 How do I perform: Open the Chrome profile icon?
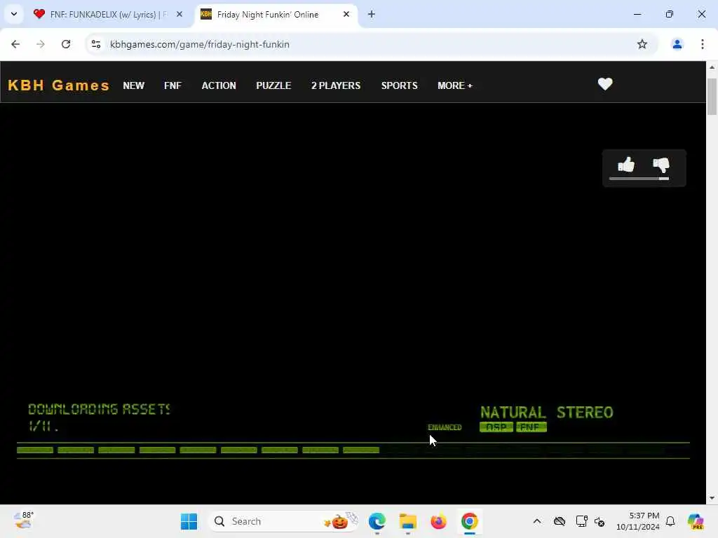point(677,44)
